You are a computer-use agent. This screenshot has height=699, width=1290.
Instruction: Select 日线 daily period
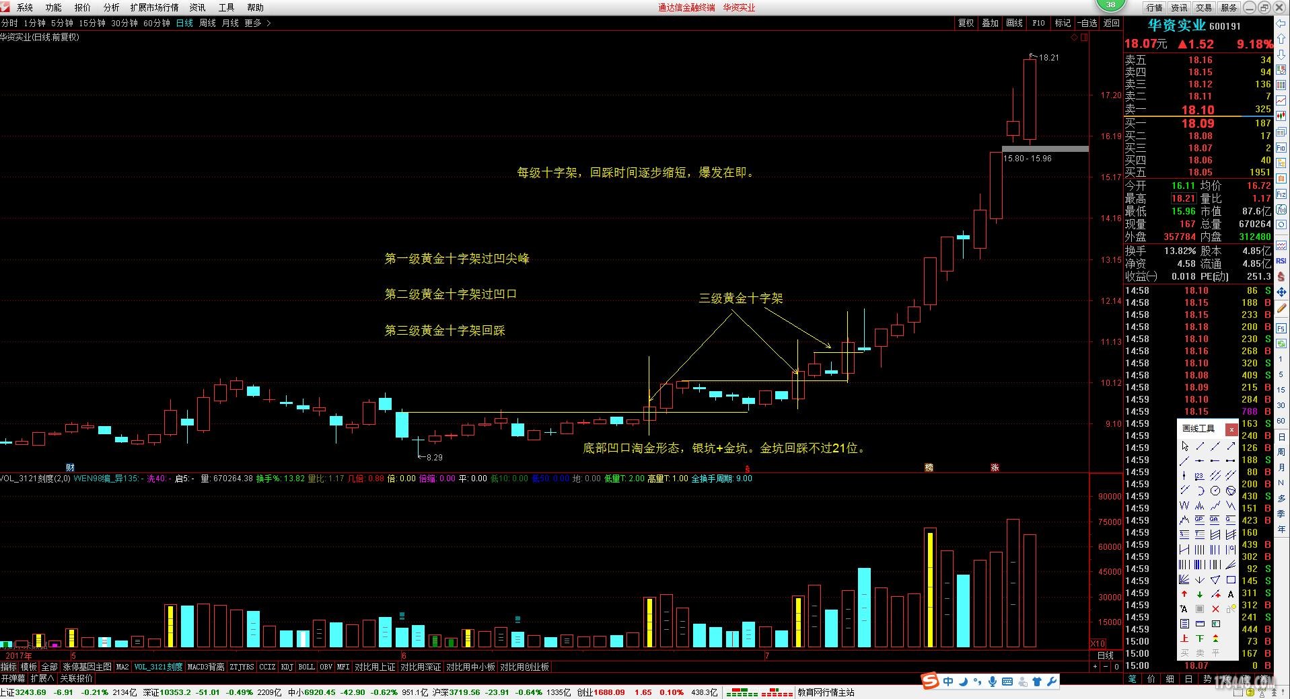(184, 23)
